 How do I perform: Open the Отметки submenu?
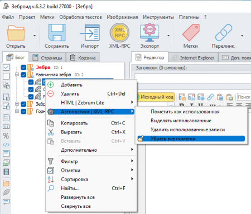tap(90, 170)
